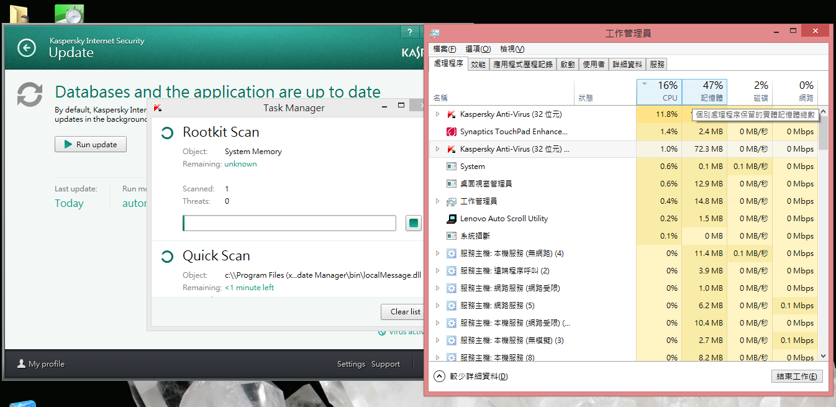Click the circular arrows update icon

(x=30, y=95)
